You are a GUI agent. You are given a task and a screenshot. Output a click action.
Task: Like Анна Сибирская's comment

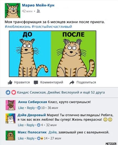point(21,108)
